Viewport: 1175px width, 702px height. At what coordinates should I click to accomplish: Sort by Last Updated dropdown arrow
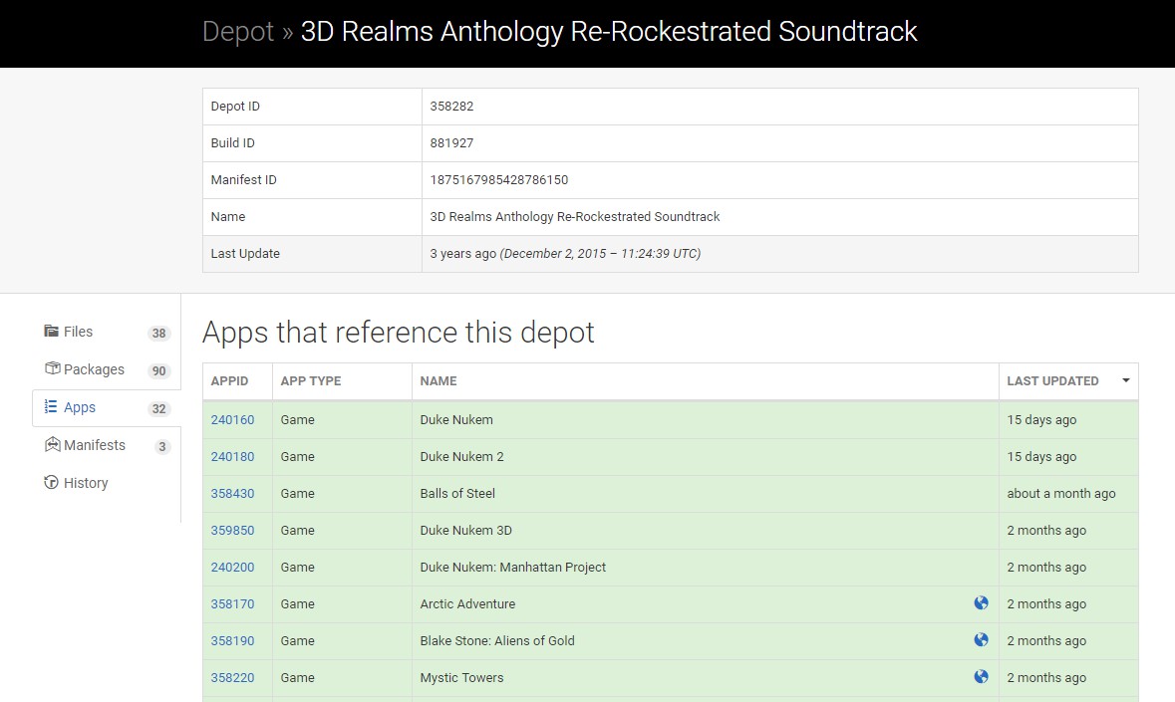(1126, 380)
